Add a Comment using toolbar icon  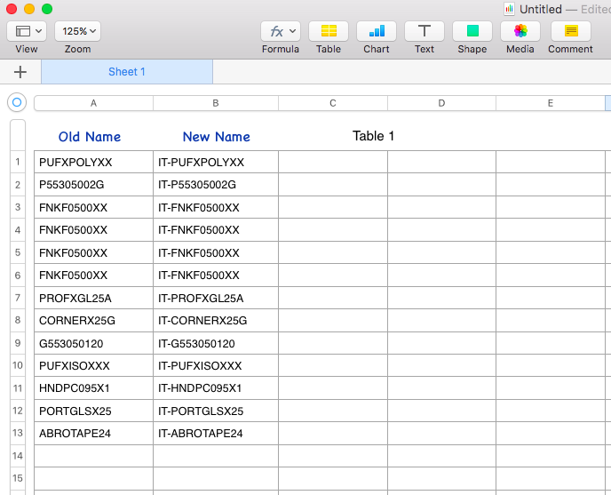pos(570,31)
